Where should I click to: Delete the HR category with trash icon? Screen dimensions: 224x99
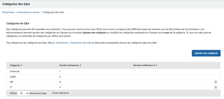[216, 82]
